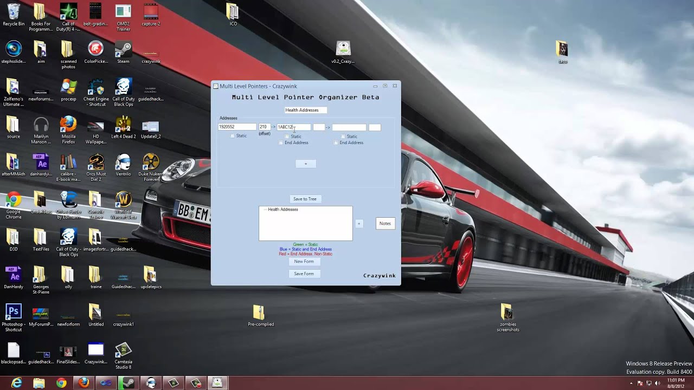
Task: Switch to Steam in the taskbar
Action: tap(128, 383)
